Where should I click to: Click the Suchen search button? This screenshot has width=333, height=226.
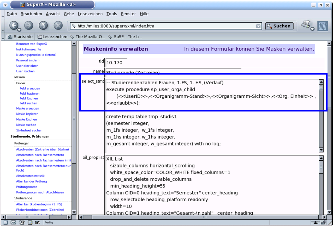coord(279,26)
